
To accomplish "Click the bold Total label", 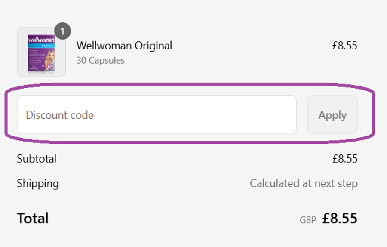I will click(33, 219).
